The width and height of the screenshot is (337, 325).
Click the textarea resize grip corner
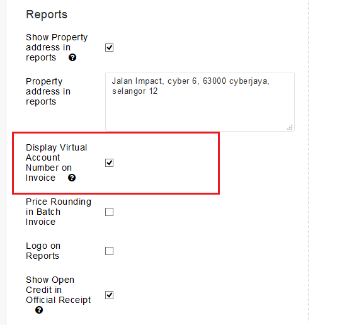[290, 127]
